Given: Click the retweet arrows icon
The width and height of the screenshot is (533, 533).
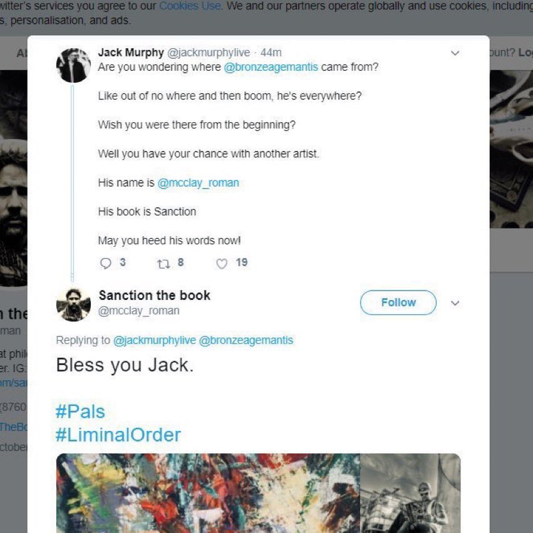Looking at the screenshot, I should 164,264.
